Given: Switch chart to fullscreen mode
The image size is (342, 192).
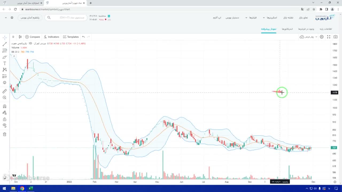Looking at the screenshot, I should (329, 37).
